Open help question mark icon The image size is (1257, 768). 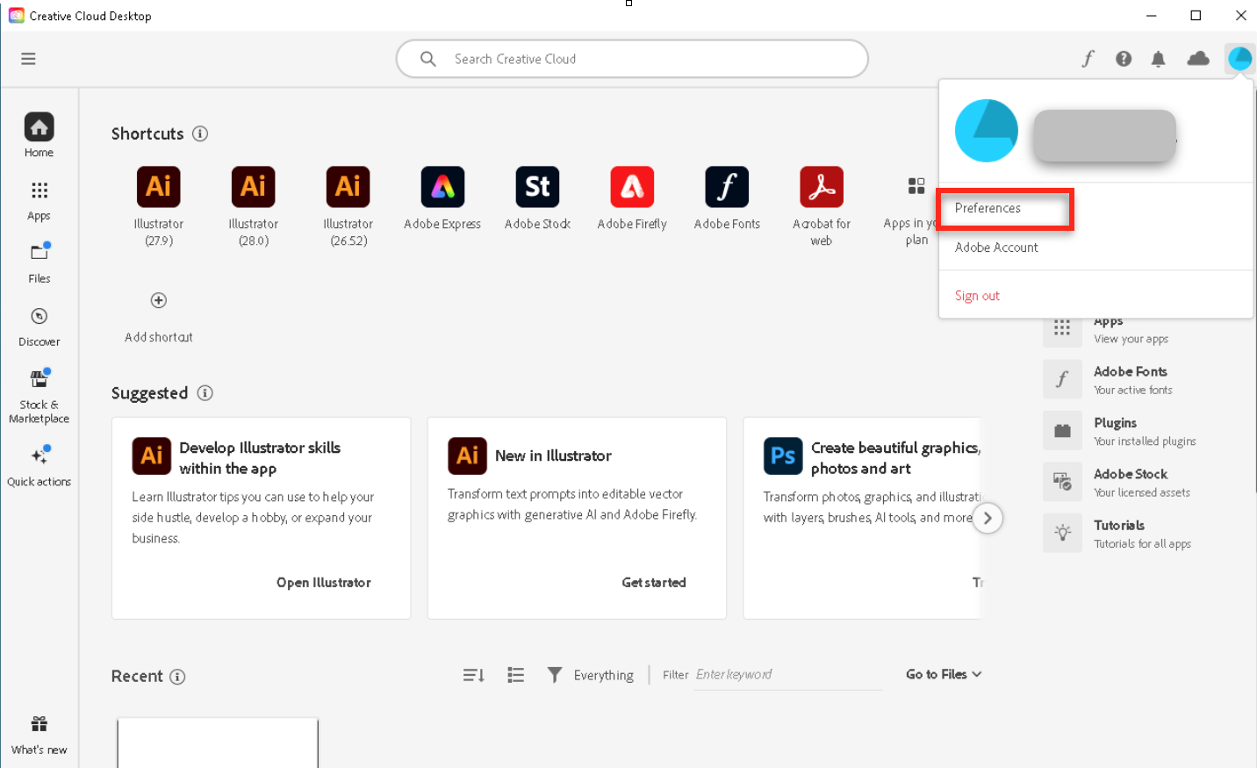click(1124, 59)
